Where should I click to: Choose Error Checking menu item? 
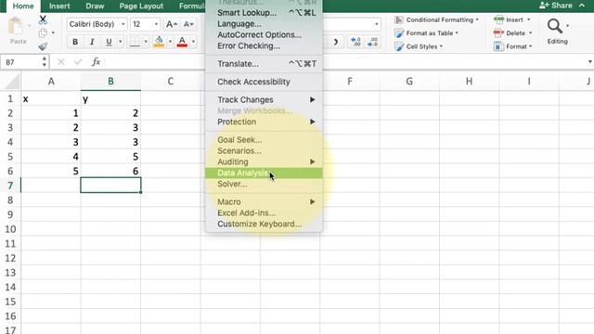pyautogui.click(x=264, y=45)
